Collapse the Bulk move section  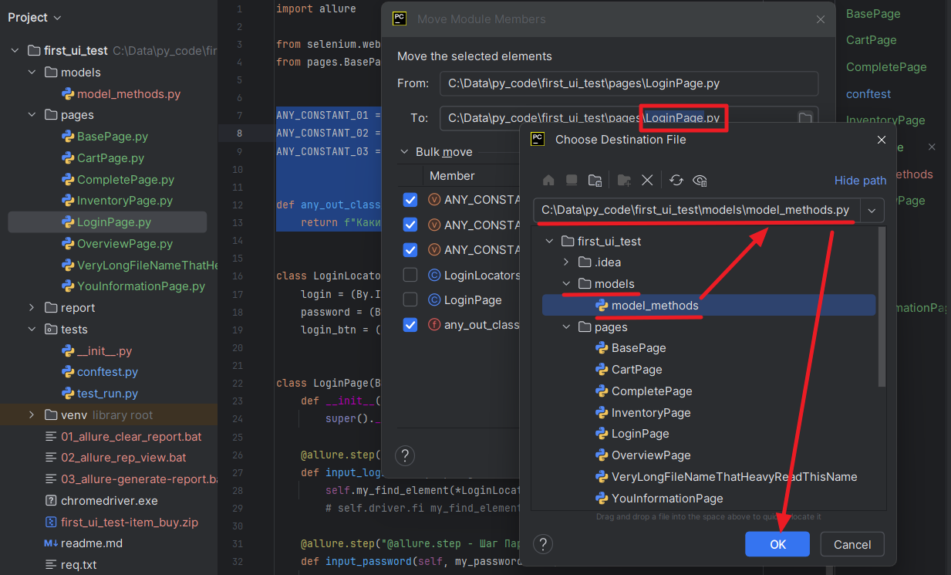coord(405,152)
